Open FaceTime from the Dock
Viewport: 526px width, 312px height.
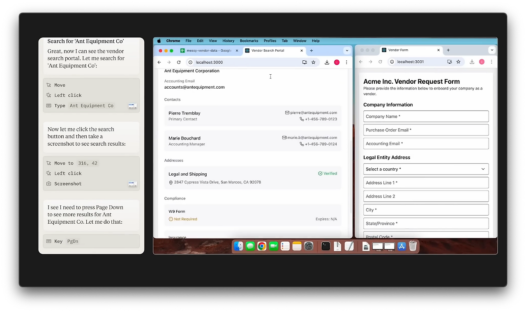coord(273,246)
